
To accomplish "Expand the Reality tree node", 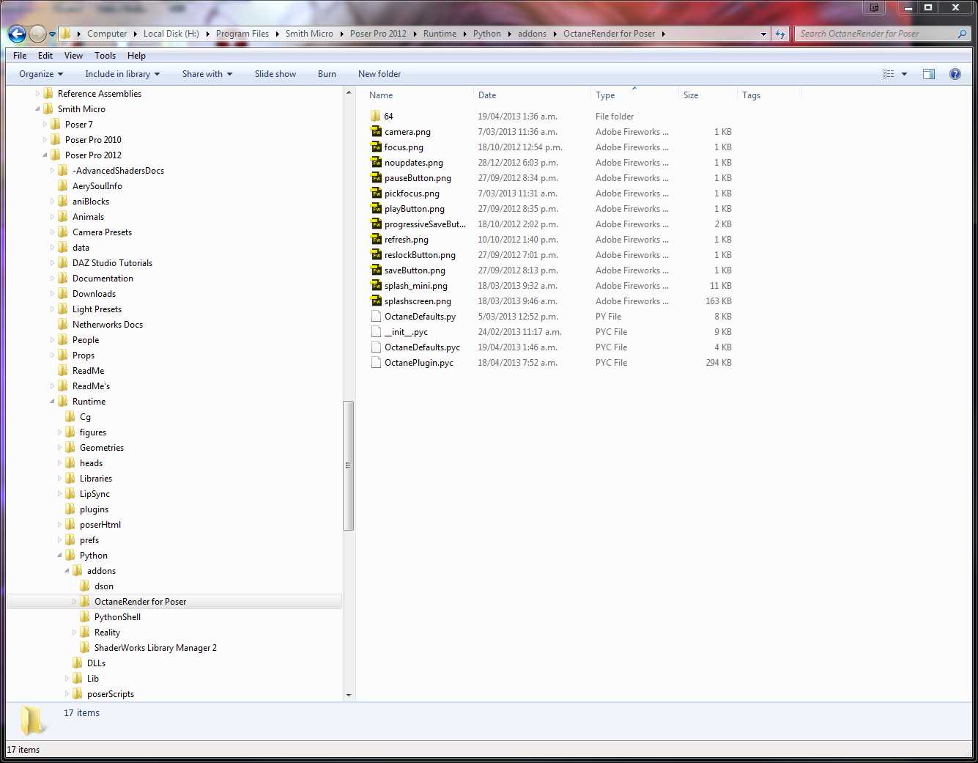I will pos(74,633).
